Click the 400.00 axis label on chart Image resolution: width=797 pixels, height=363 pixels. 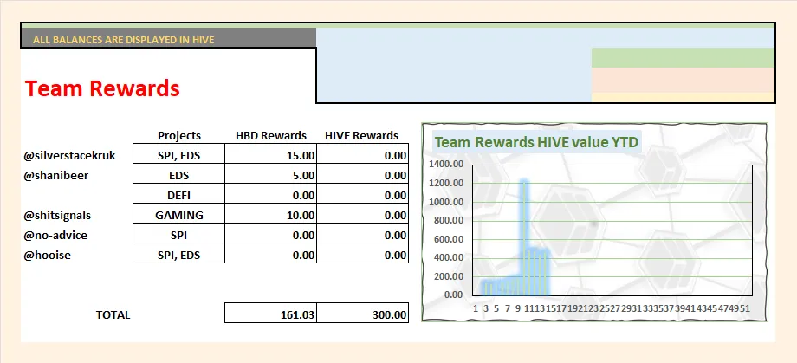pyautogui.click(x=450, y=258)
